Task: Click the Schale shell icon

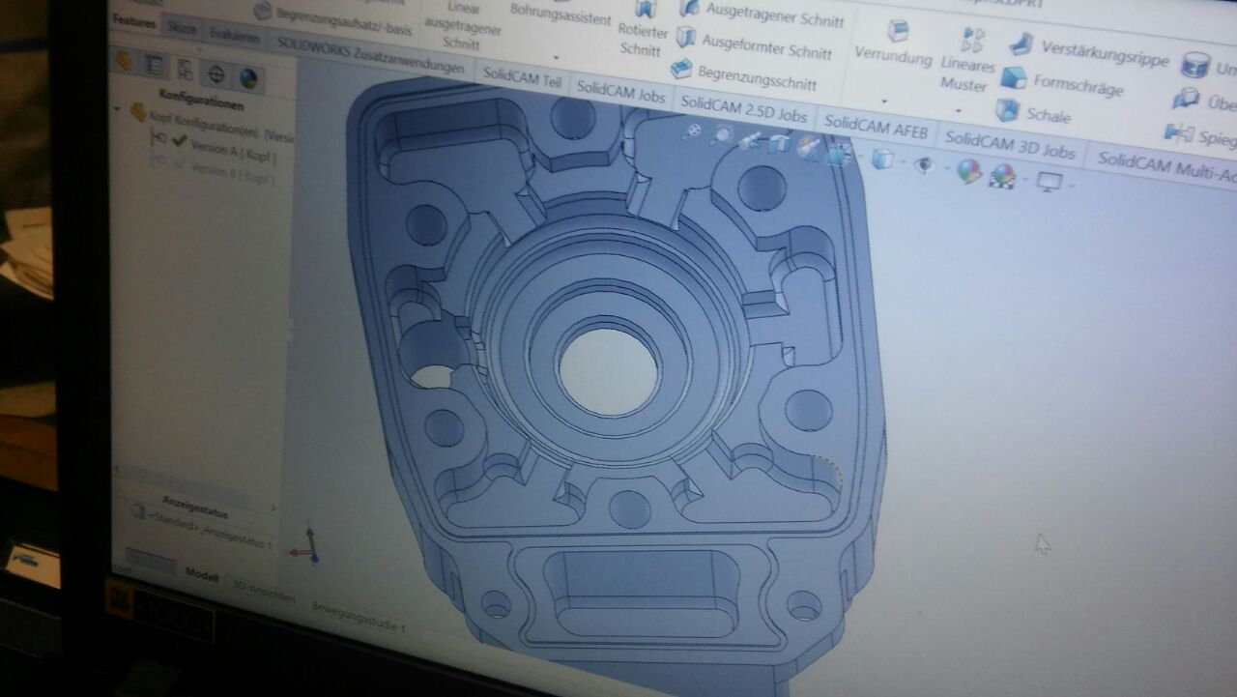Action: pos(1007,110)
